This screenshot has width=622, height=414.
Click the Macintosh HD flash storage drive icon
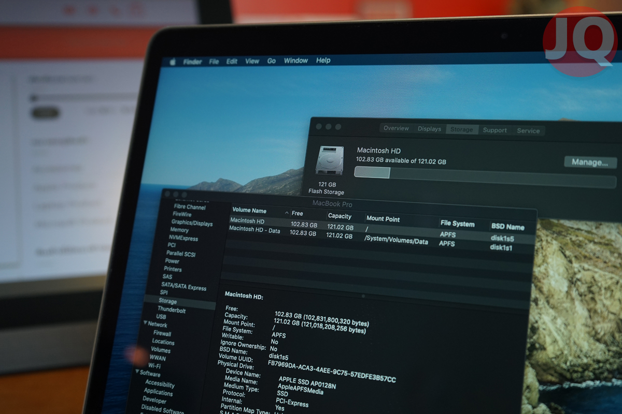(330, 160)
